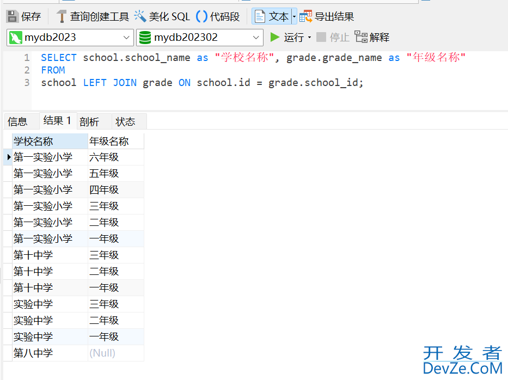
Task: Open the Query Builder (查询创建工具) tool
Action: (93, 16)
